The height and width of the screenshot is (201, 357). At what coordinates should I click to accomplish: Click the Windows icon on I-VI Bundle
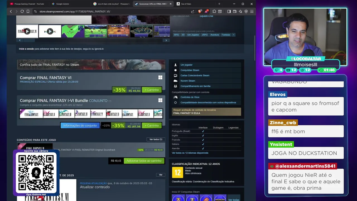pos(160,100)
